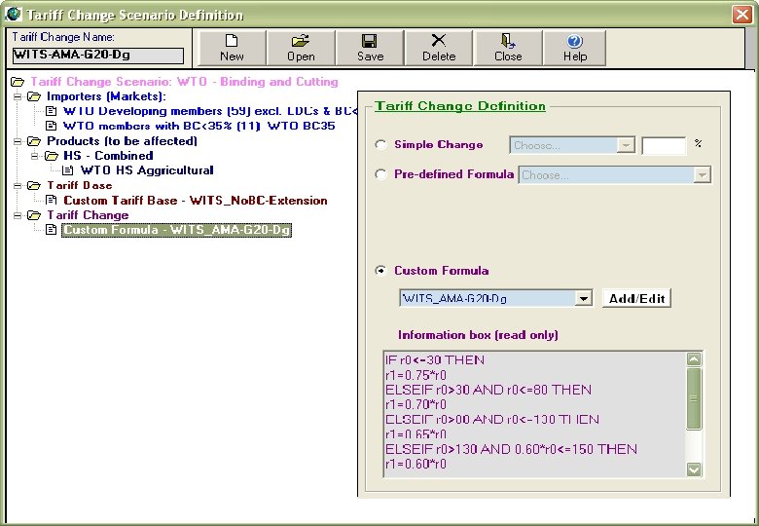Viewport: 759px width, 526px height.
Task: Click document icon beside Custom Formula entry
Action: pos(51,230)
